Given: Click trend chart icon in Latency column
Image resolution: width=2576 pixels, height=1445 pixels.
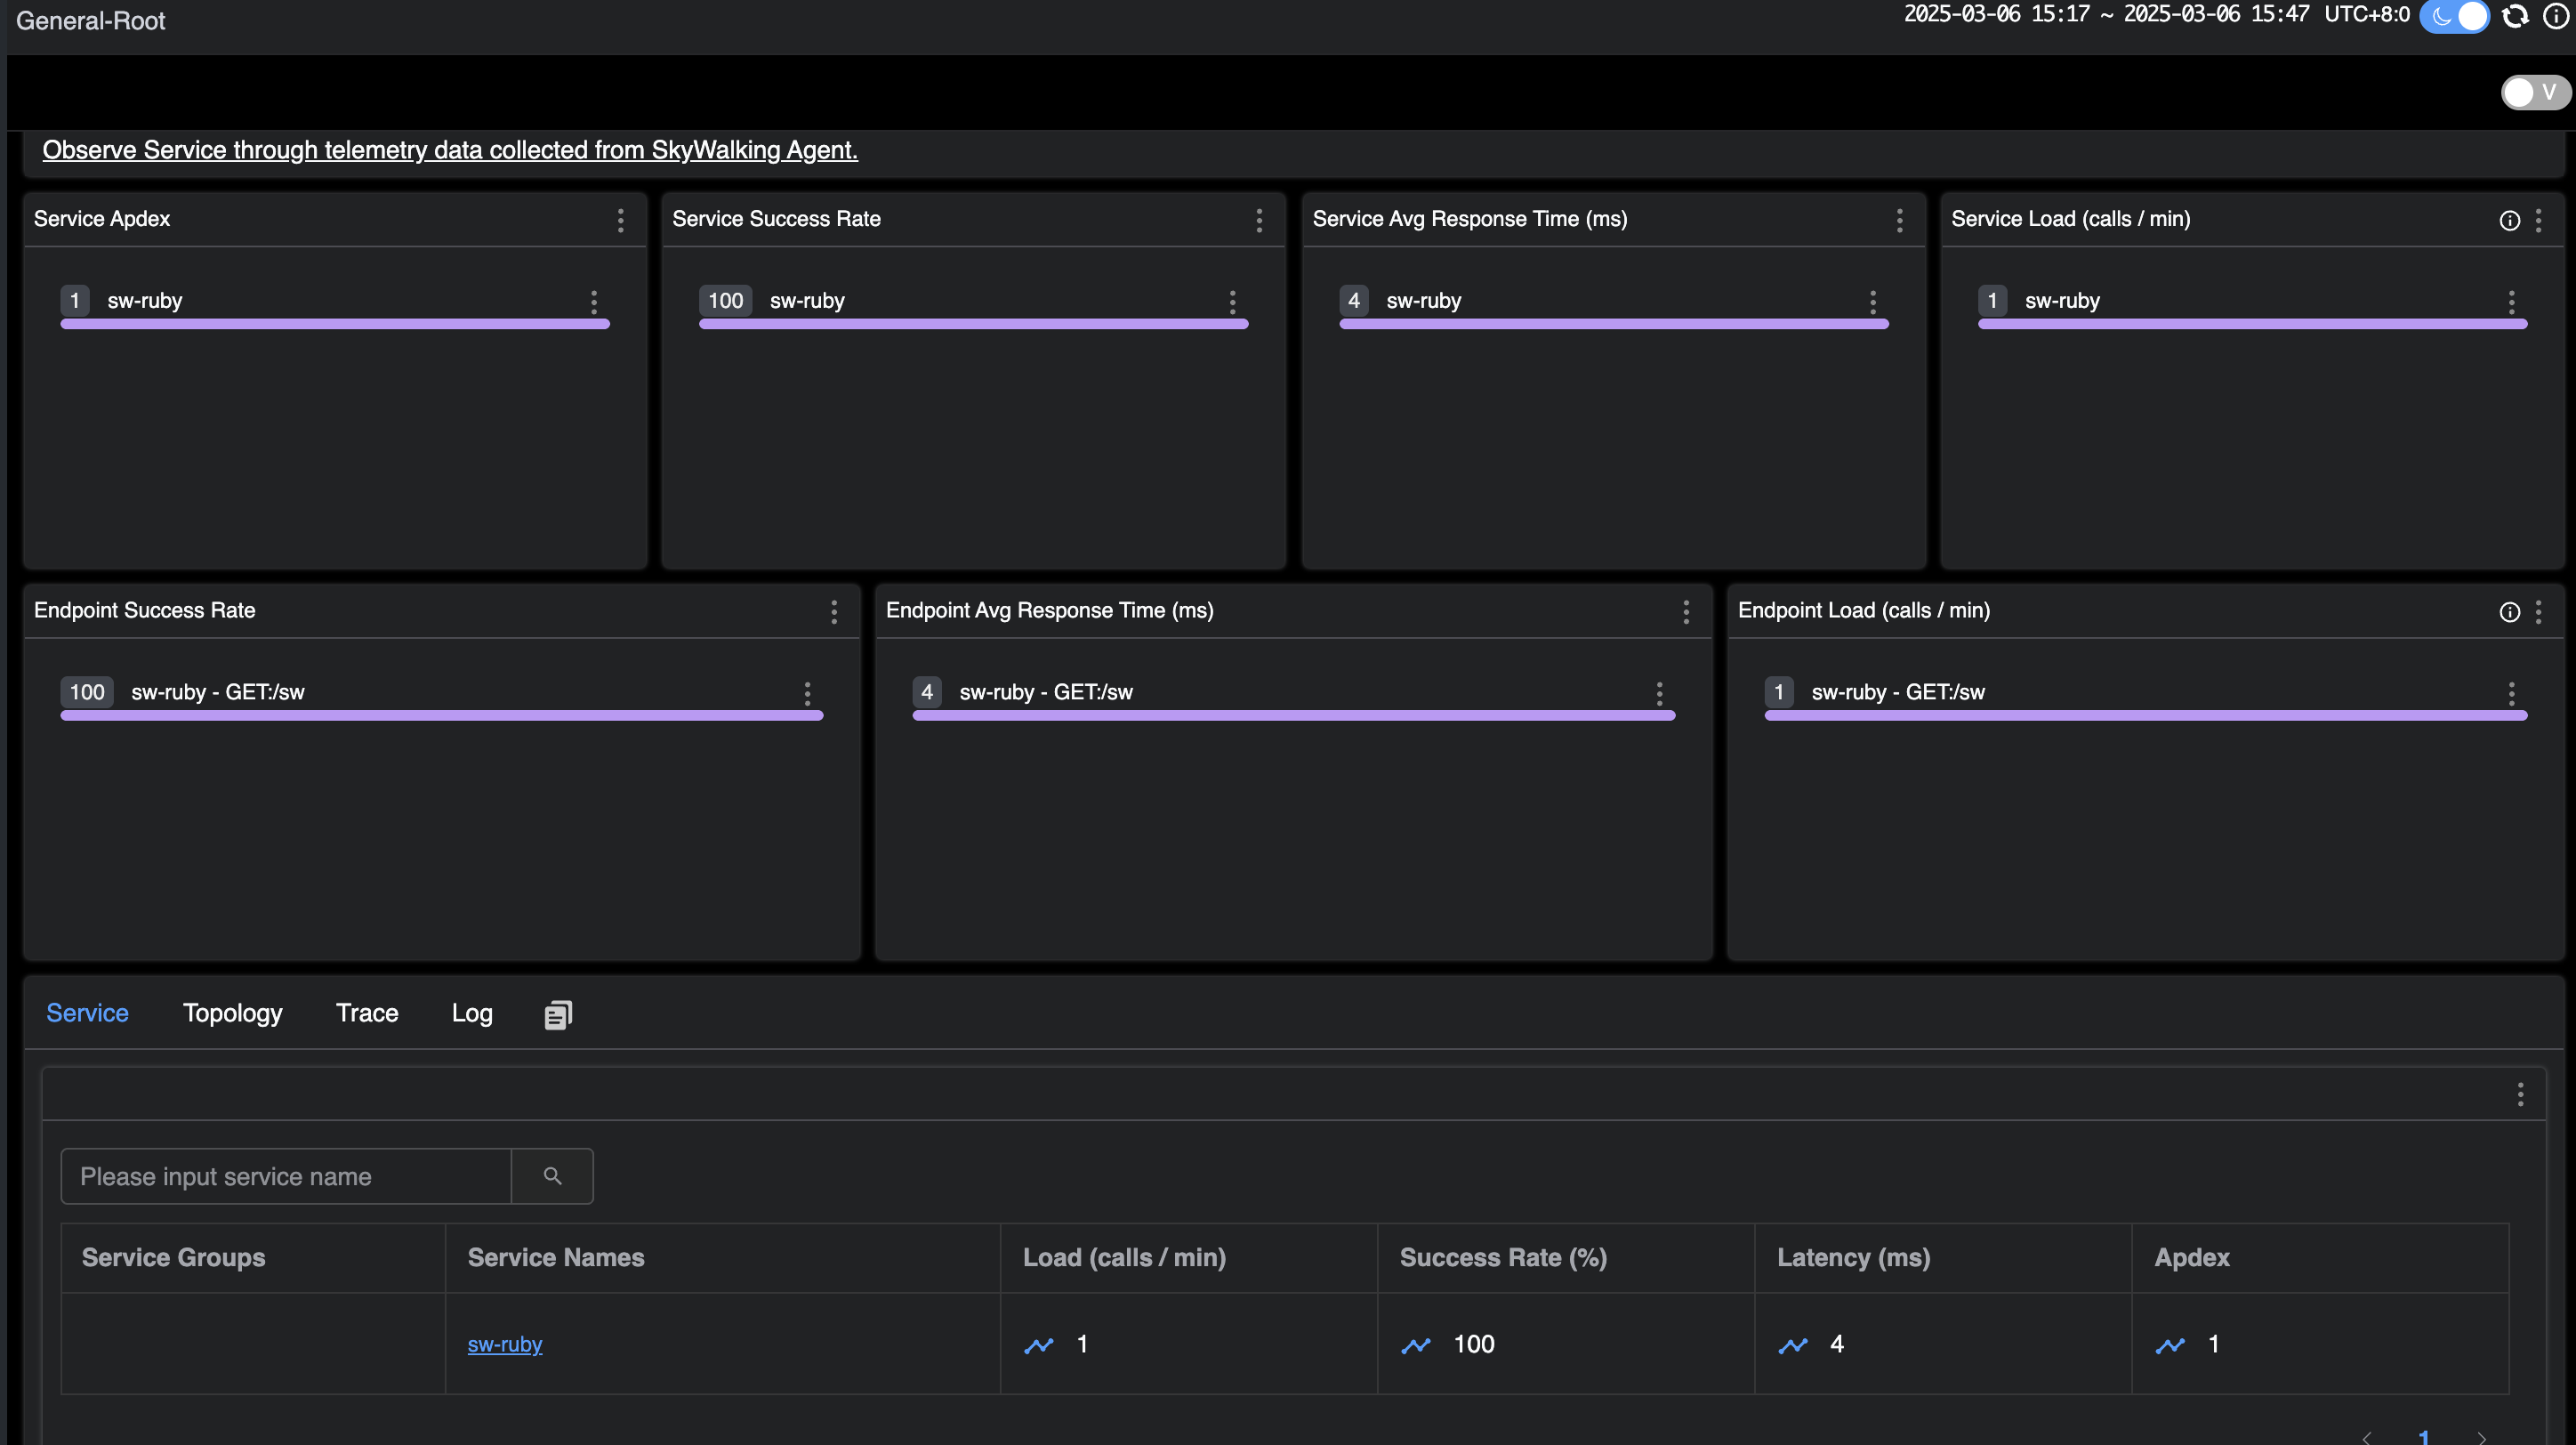Looking at the screenshot, I should [1793, 1345].
